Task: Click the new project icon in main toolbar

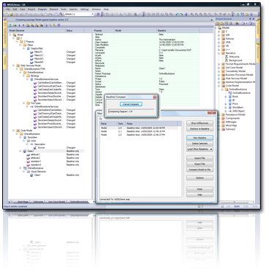Action: [7, 15]
